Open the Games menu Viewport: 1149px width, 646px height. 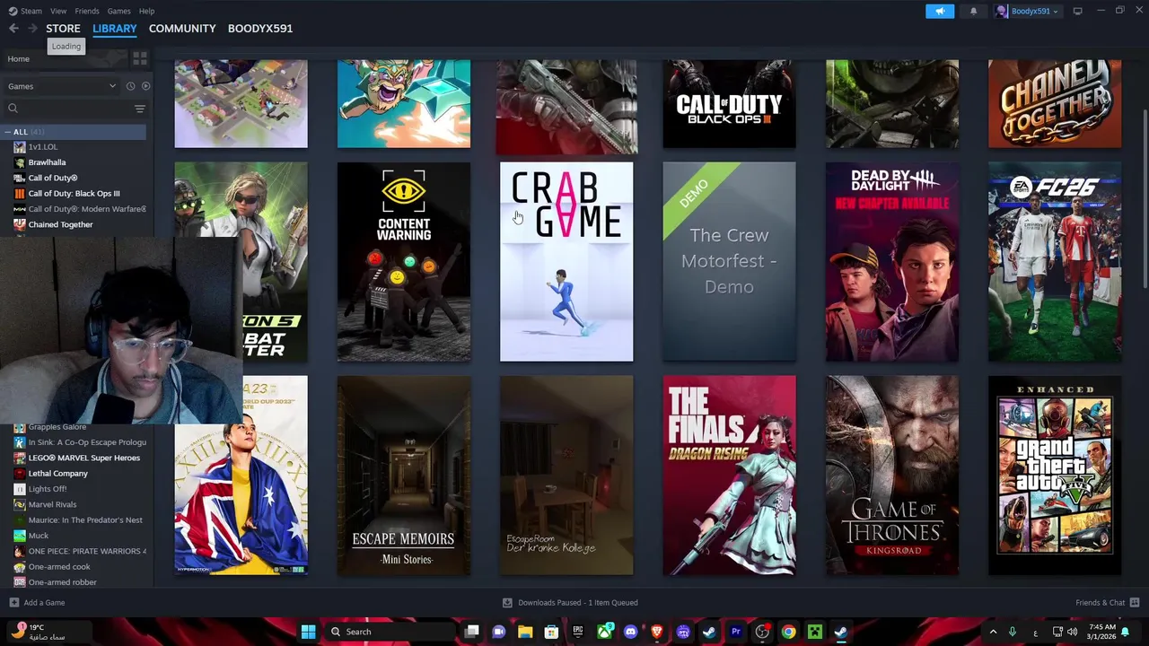click(x=118, y=11)
